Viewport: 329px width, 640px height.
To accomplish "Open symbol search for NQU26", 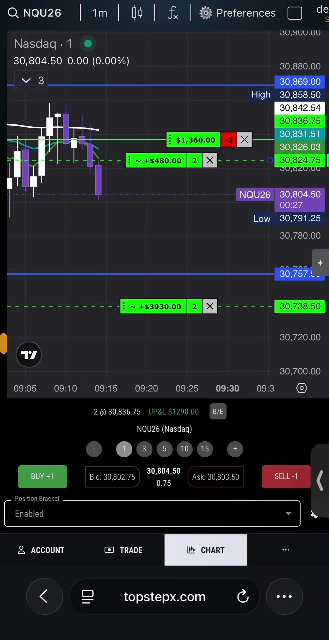I will coord(34,13).
